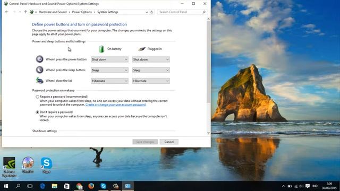Screen dimensions: 340x191
Task: Open Task View on taskbar
Action: 30,186
